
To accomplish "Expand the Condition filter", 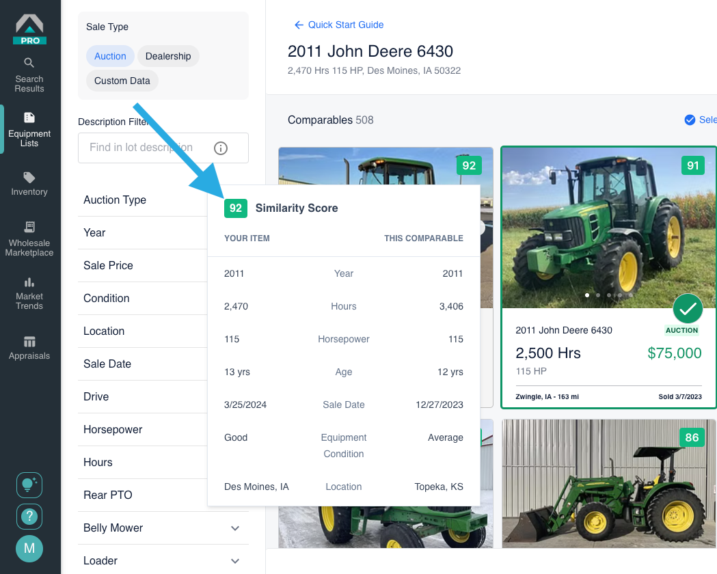I will click(143, 299).
